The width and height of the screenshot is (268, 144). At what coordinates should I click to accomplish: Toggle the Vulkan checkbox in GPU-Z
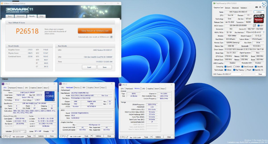(x=225, y=70)
